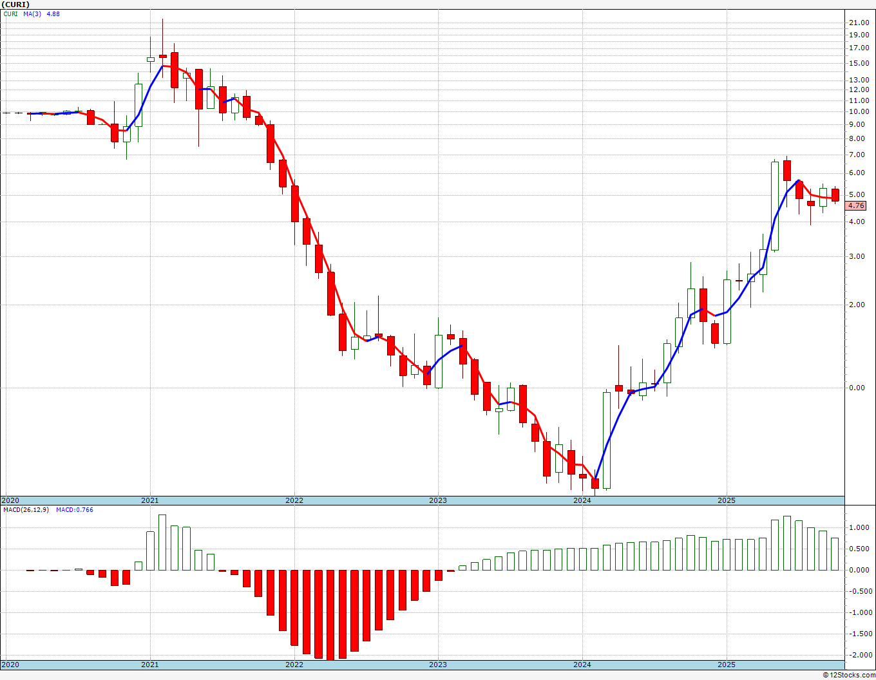Click the 4.76 current price tag

pos(857,206)
